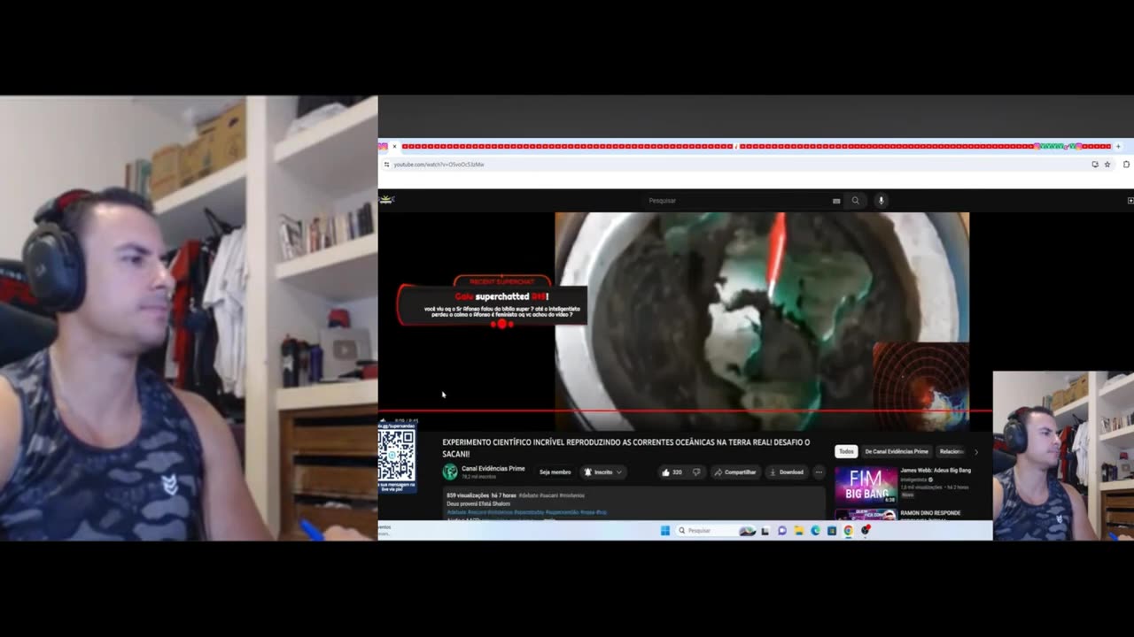1134x637 pixels.
Task: Go to YouTube home via logo
Action: 386,200
